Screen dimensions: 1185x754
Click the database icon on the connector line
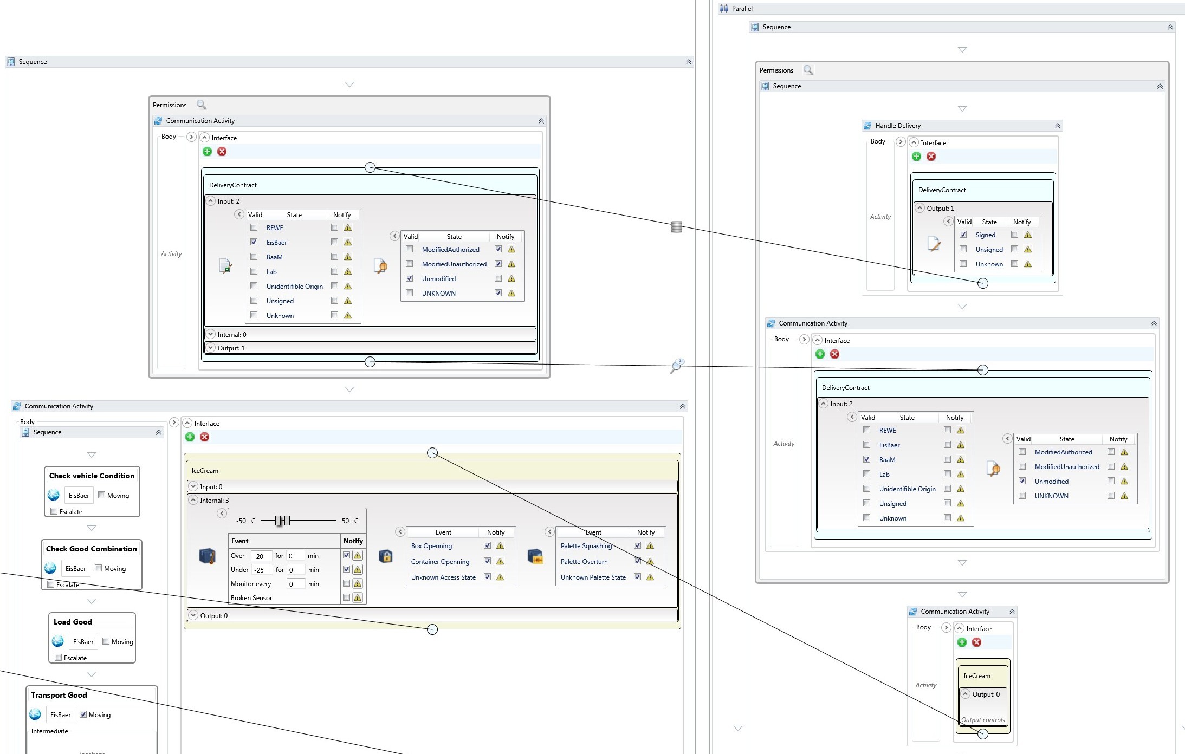click(x=677, y=227)
